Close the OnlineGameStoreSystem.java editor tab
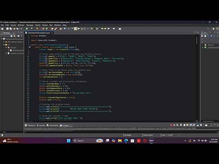The image size is (219, 164). coord(52,33)
